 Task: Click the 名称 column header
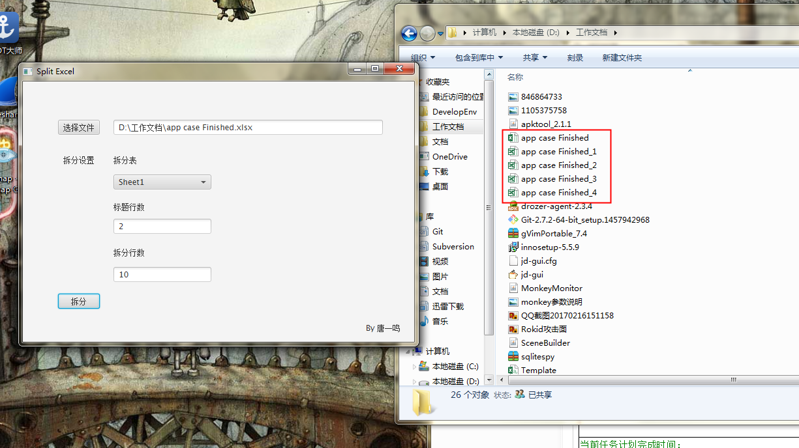(515, 77)
